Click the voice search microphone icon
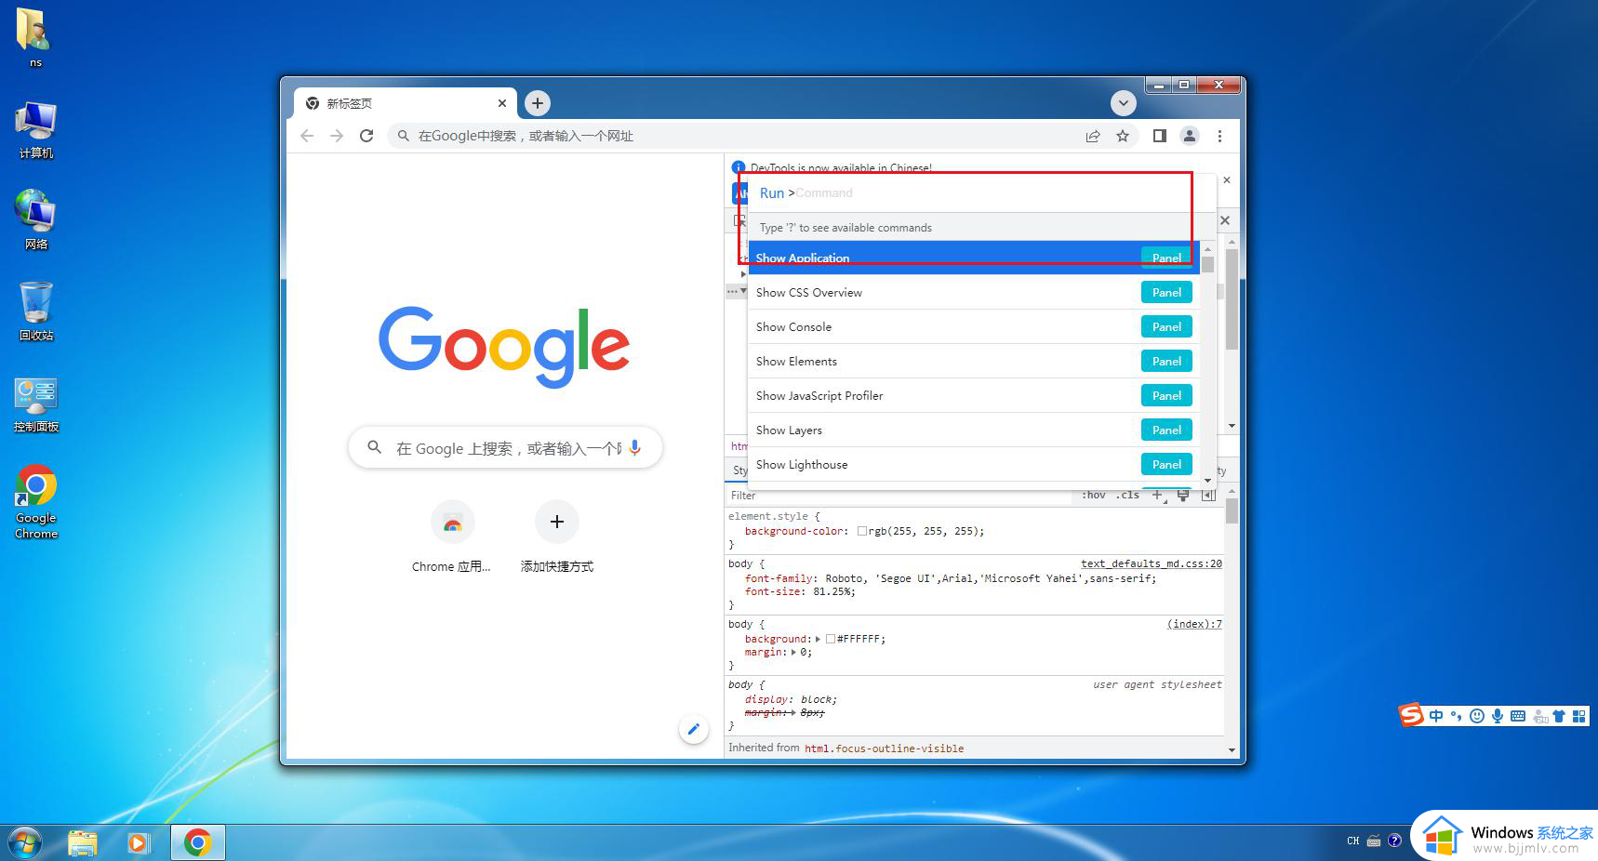 [635, 447]
